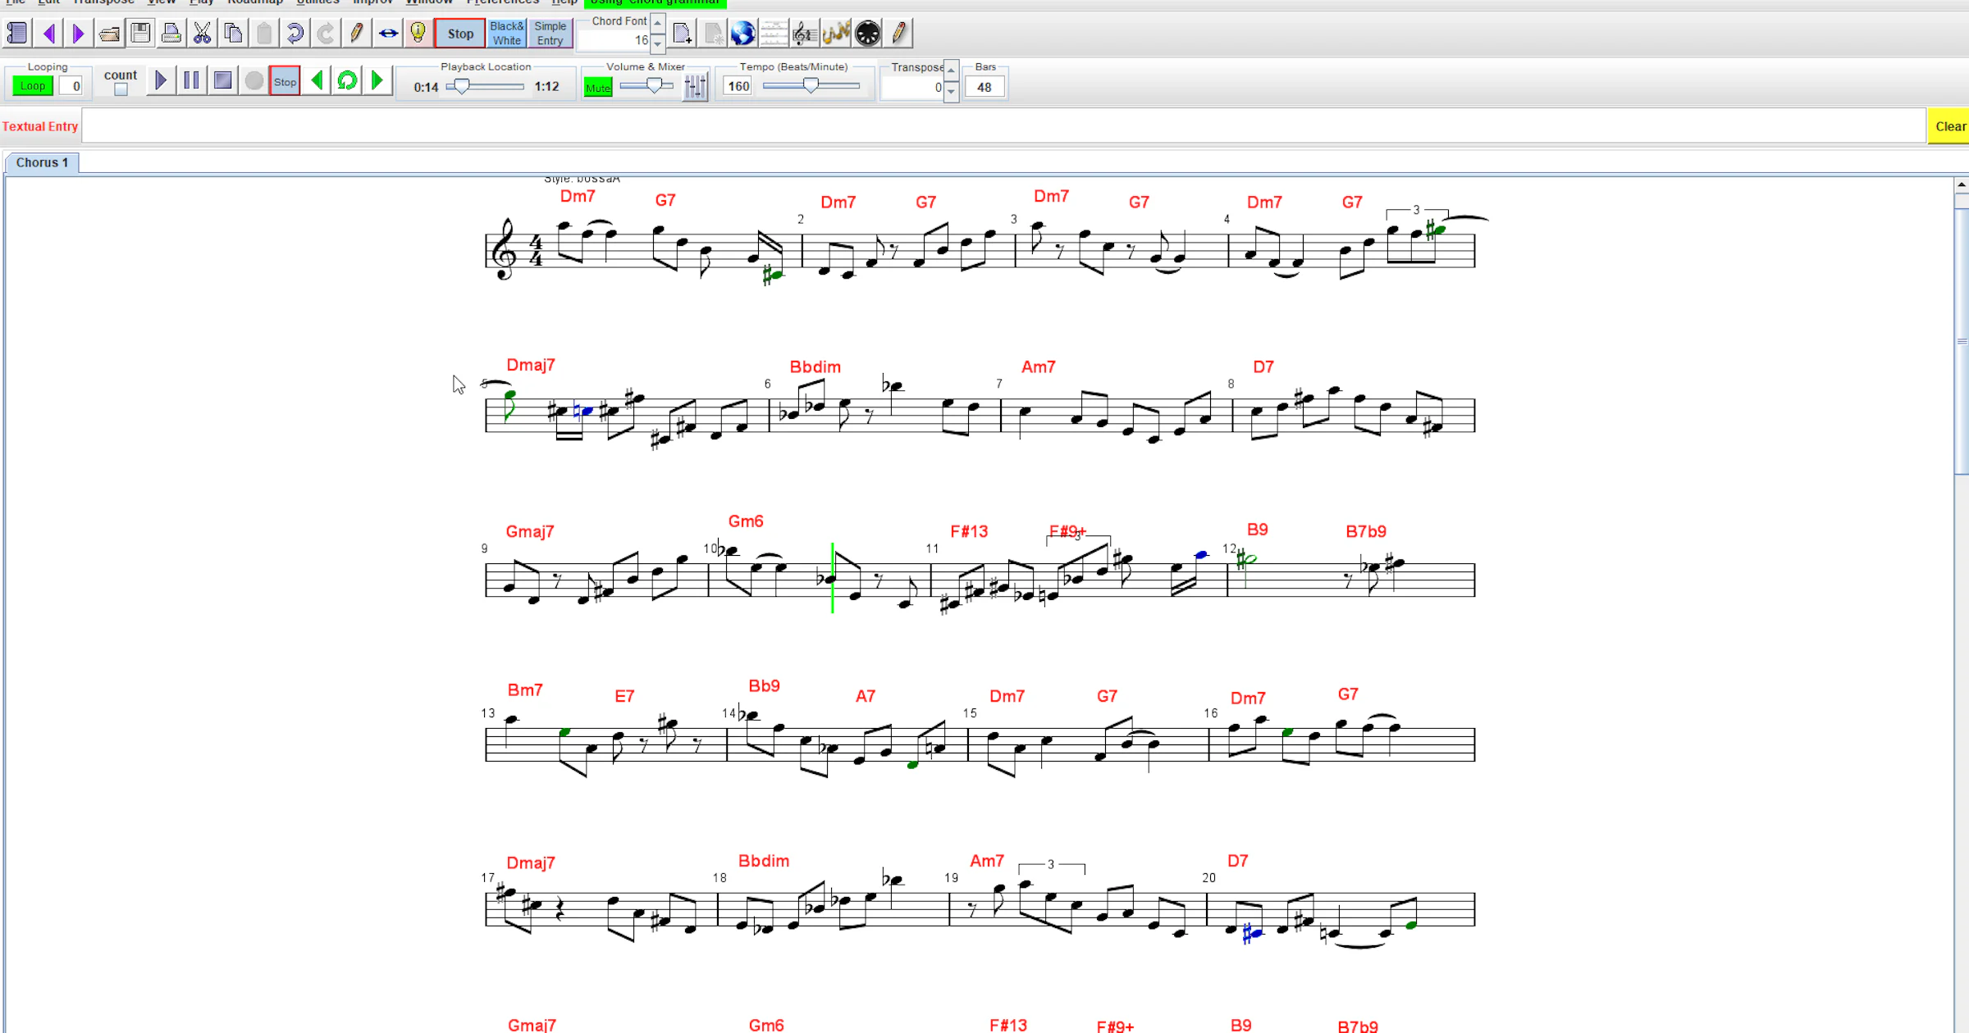
Task: Copy the selection with the copy icon
Action: click(x=233, y=34)
